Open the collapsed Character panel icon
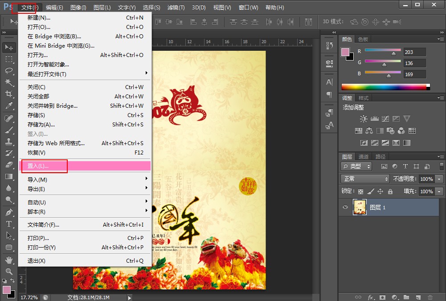 click(329, 82)
